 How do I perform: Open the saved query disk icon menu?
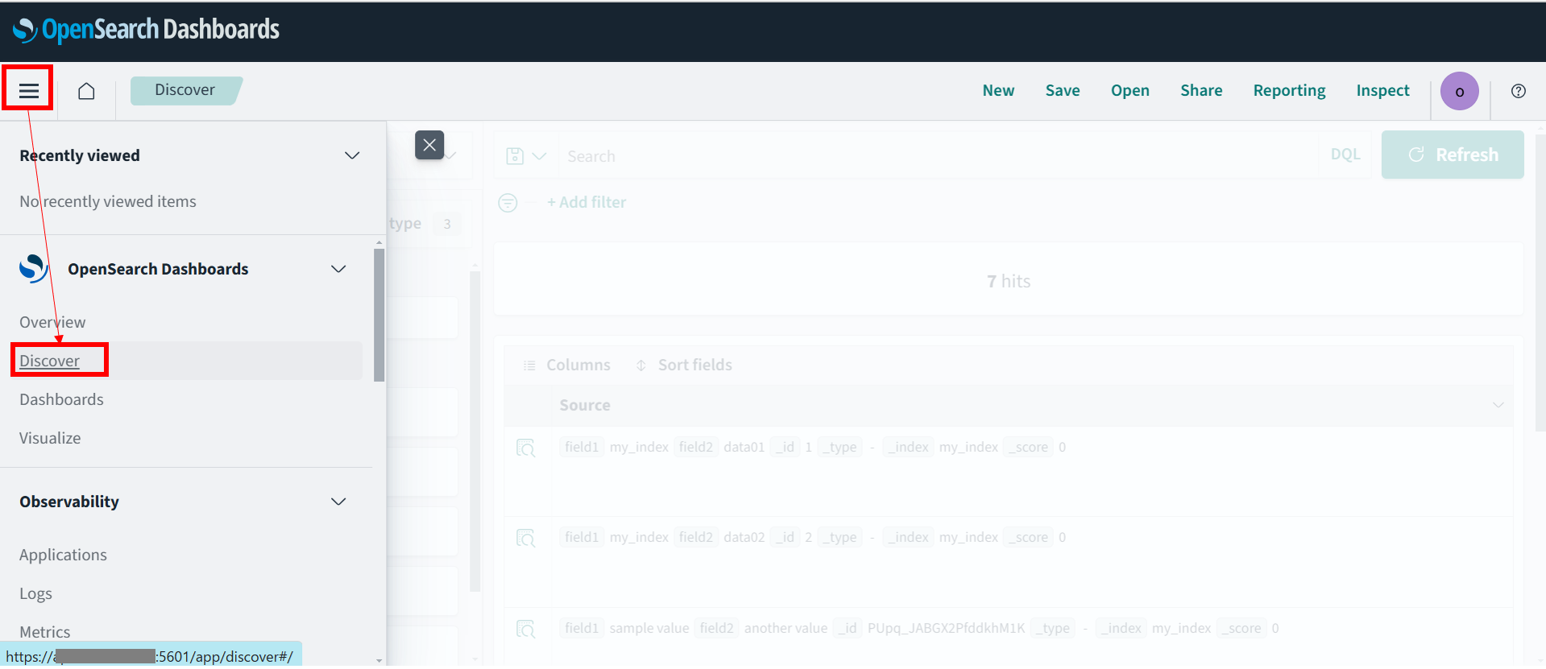(x=526, y=156)
